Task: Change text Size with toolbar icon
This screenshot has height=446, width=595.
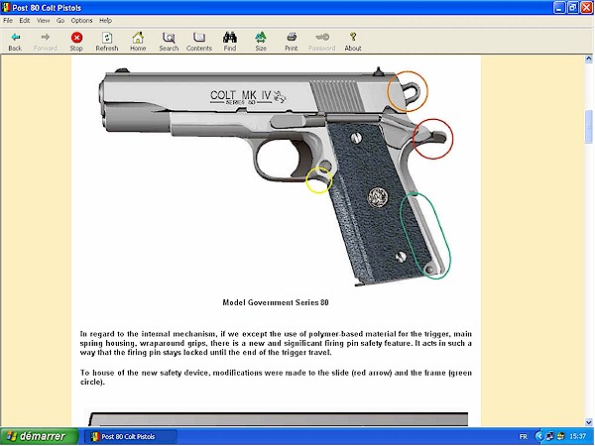Action: coord(261,41)
